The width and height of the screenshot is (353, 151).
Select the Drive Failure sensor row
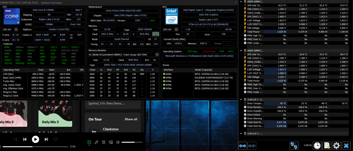click(296, 115)
